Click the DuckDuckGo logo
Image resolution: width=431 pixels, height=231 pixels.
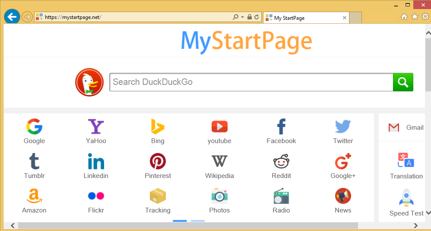89,82
